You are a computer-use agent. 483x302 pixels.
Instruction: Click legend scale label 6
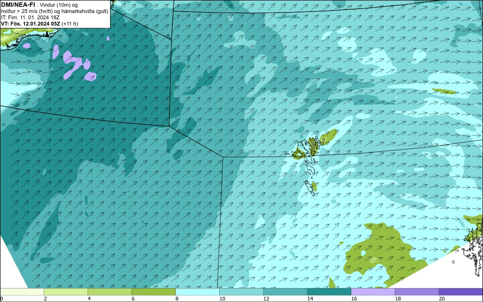click(133, 299)
